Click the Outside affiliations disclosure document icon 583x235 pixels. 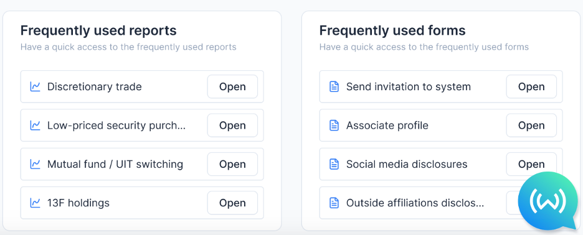point(334,203)
